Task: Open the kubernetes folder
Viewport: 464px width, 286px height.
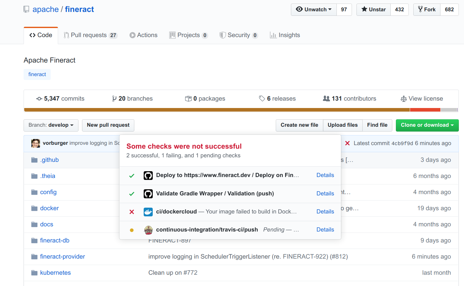Action: [56, 273]
